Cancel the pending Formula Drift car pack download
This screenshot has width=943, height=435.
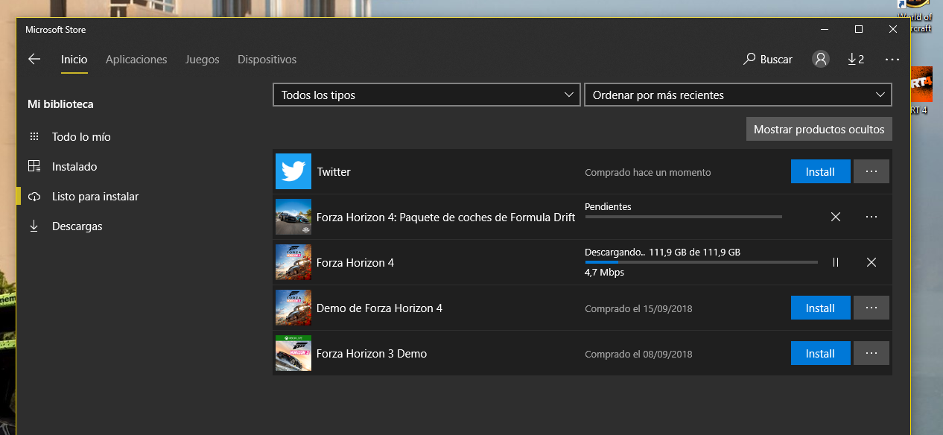point(836,217)
